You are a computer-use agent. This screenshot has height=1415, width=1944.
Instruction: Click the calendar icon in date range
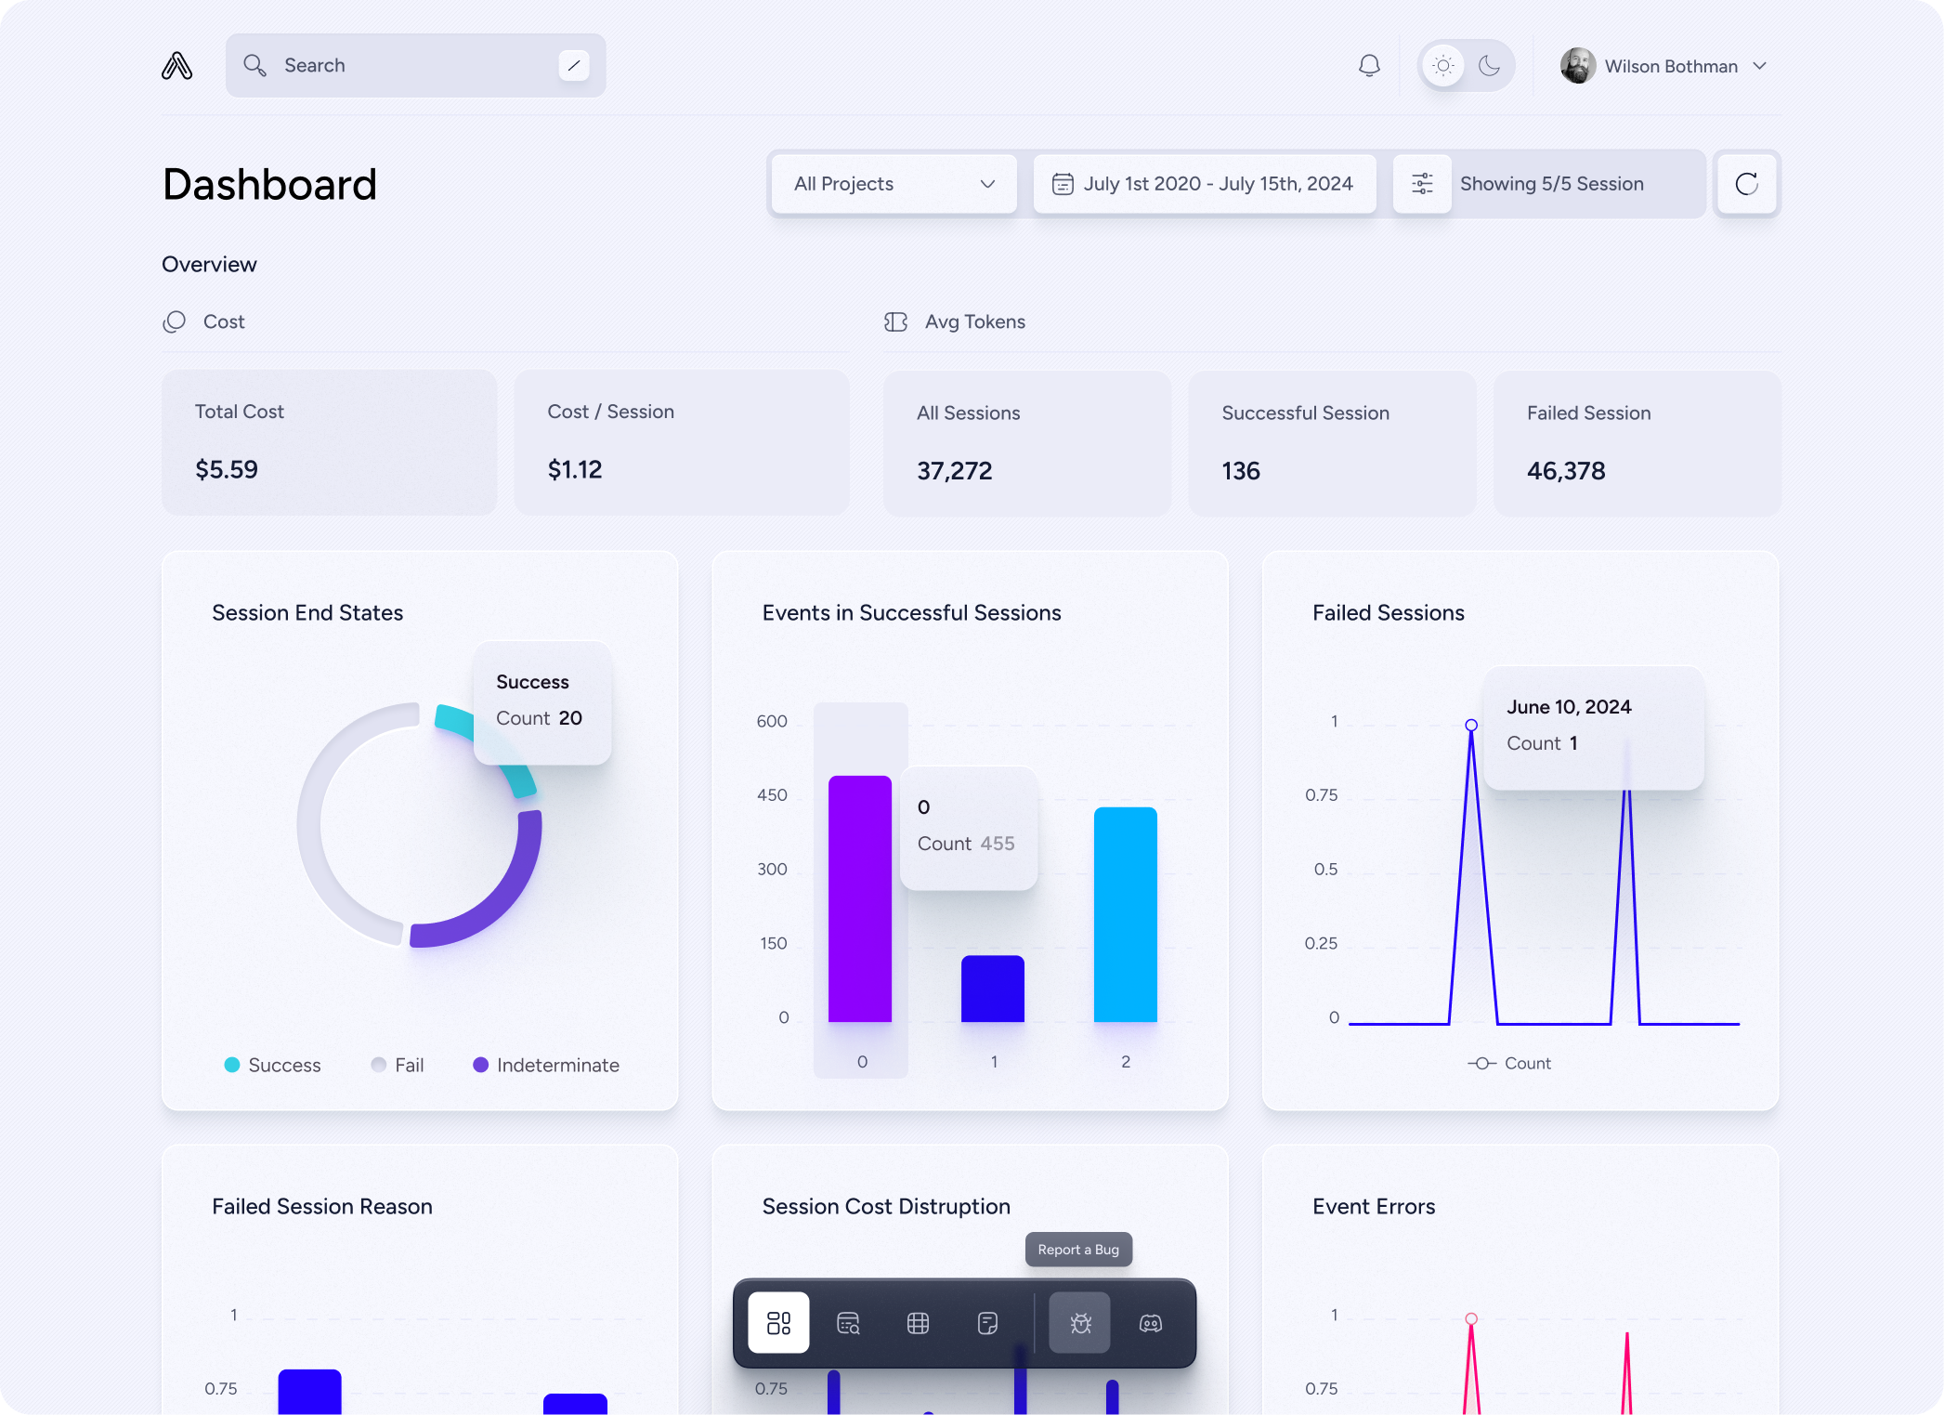[1063, 184]
